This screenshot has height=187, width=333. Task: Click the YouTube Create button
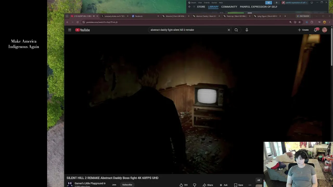[303, 30]
